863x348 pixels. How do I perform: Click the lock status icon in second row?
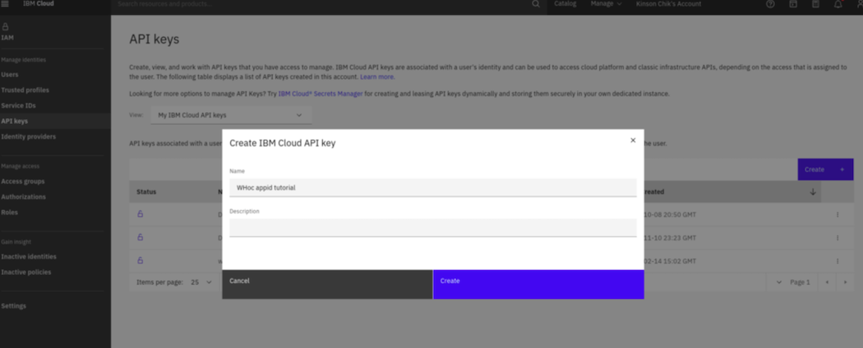[140, 237]
